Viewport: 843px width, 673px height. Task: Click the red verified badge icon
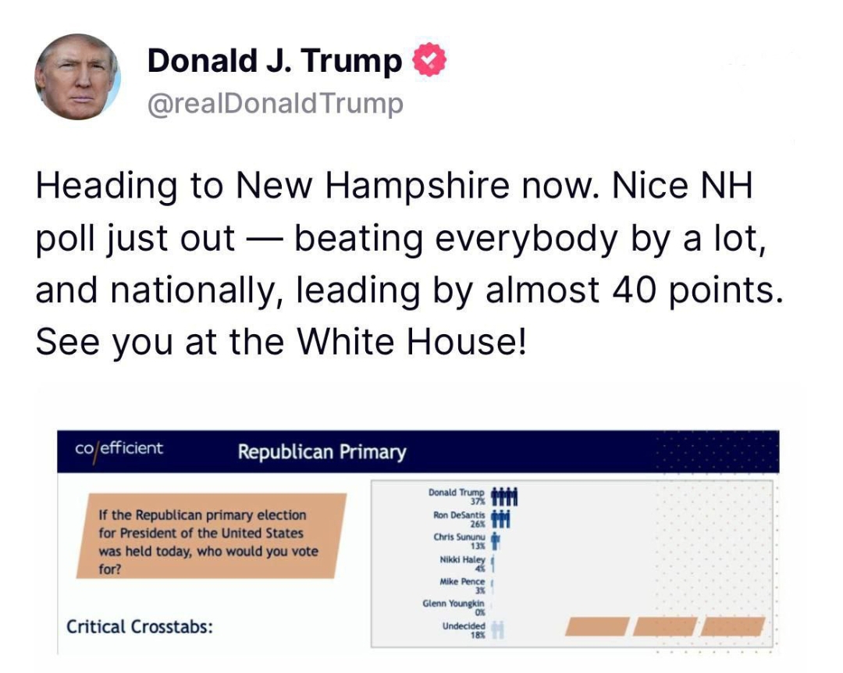(x=429, y=59)
